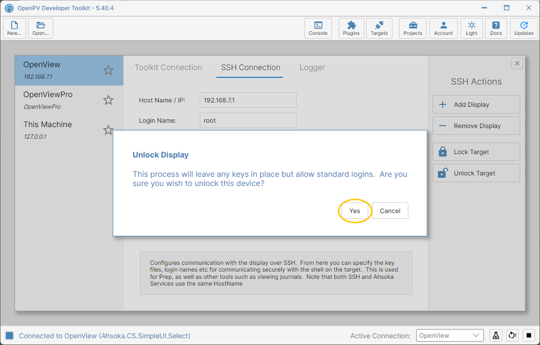Screen dimensions: 540x345
Task: Click the flask test icon in status bar
Action: click(x=495, y=335)
